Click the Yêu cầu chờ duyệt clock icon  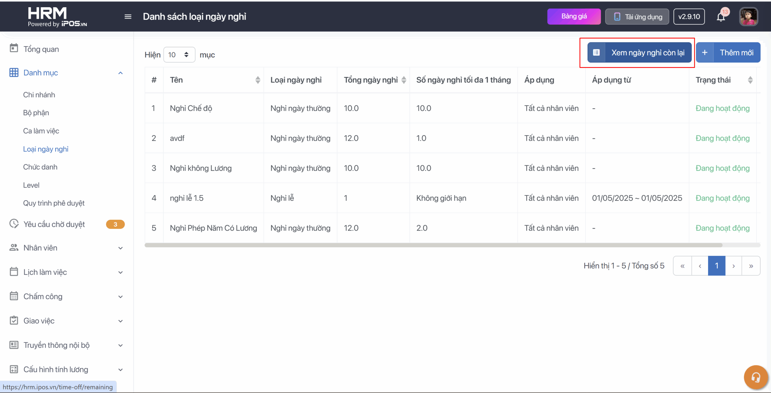point(14,224)
